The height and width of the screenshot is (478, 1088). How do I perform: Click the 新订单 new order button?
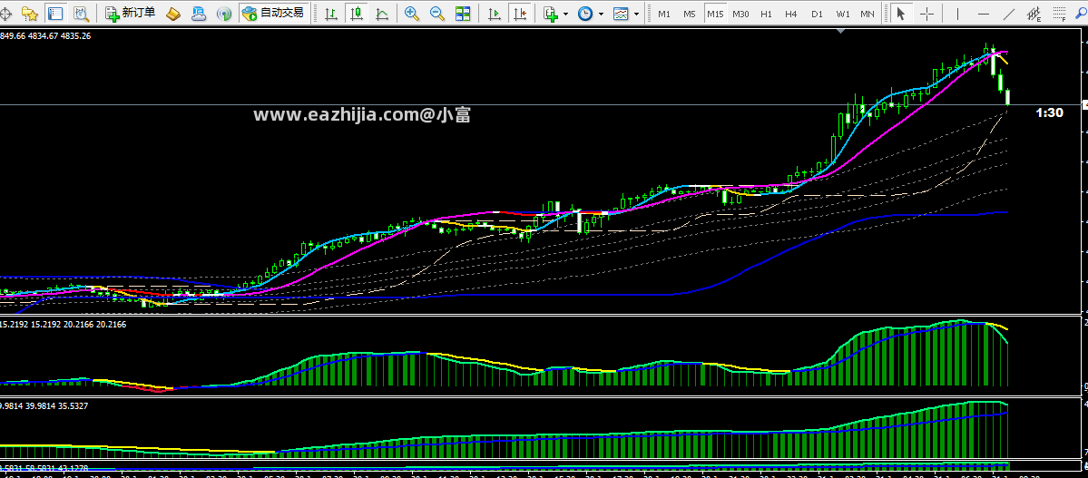131,14
